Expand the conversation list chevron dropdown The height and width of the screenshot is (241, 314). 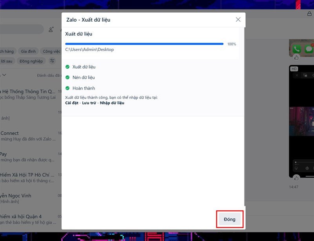click(x=4, y=75)
